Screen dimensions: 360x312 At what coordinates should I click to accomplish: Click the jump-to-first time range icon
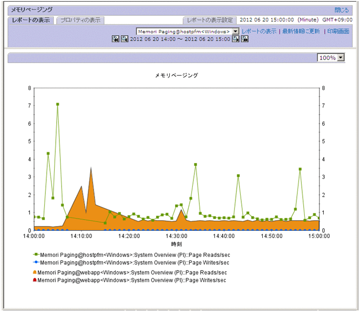point(116,39)
